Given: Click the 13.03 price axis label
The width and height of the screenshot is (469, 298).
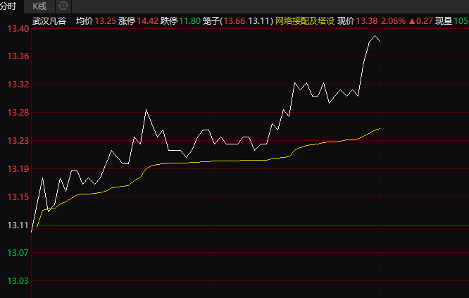Looking at the screenshot, I should pyautogui.click(x=18, y=281).
